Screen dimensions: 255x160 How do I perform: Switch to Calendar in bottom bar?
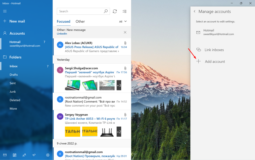[x=15, y=155]
